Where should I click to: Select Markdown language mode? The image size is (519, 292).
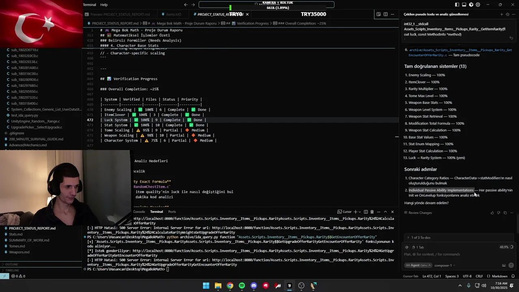click(500, 276)
